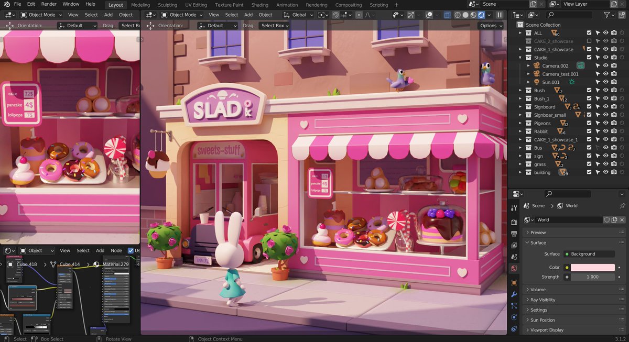Open the Object Mode dropdown in main viewport

[x=182, y=15]
